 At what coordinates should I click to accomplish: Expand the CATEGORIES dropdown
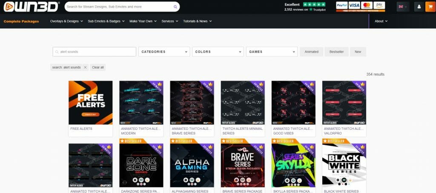[x=164, y=52]
